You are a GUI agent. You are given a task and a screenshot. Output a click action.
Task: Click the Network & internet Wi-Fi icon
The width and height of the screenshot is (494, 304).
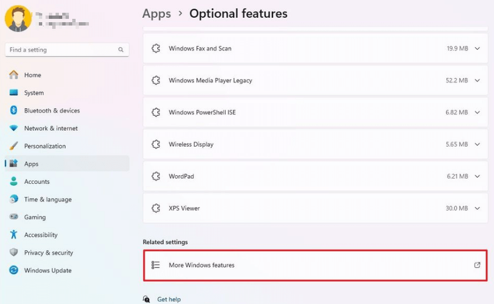14,128
